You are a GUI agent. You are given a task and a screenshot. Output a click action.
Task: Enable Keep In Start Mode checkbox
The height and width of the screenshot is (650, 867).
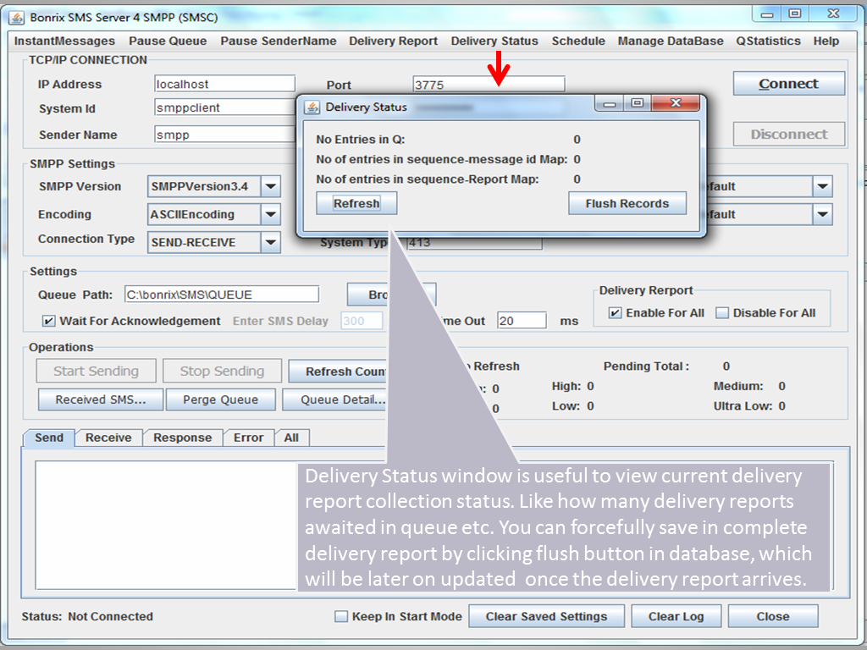[x=341, y=616]
